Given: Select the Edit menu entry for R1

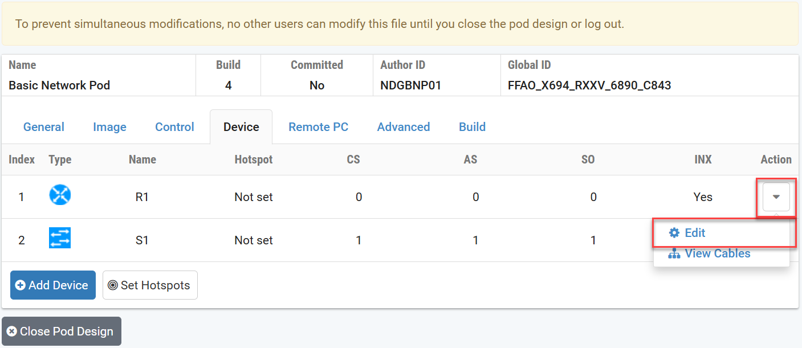Looking at the screenshot, I should pyautogui.click(x=695, y=232).
